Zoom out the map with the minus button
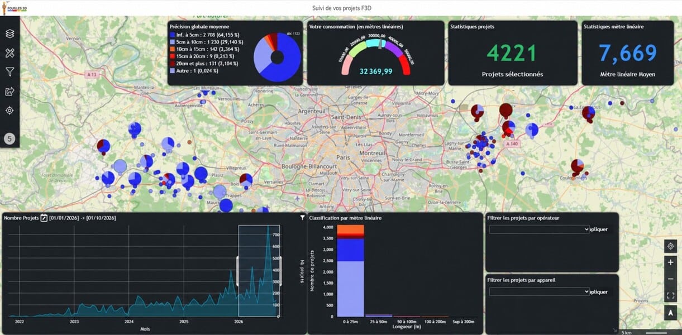The image size is (682, 335). [671, 279]
